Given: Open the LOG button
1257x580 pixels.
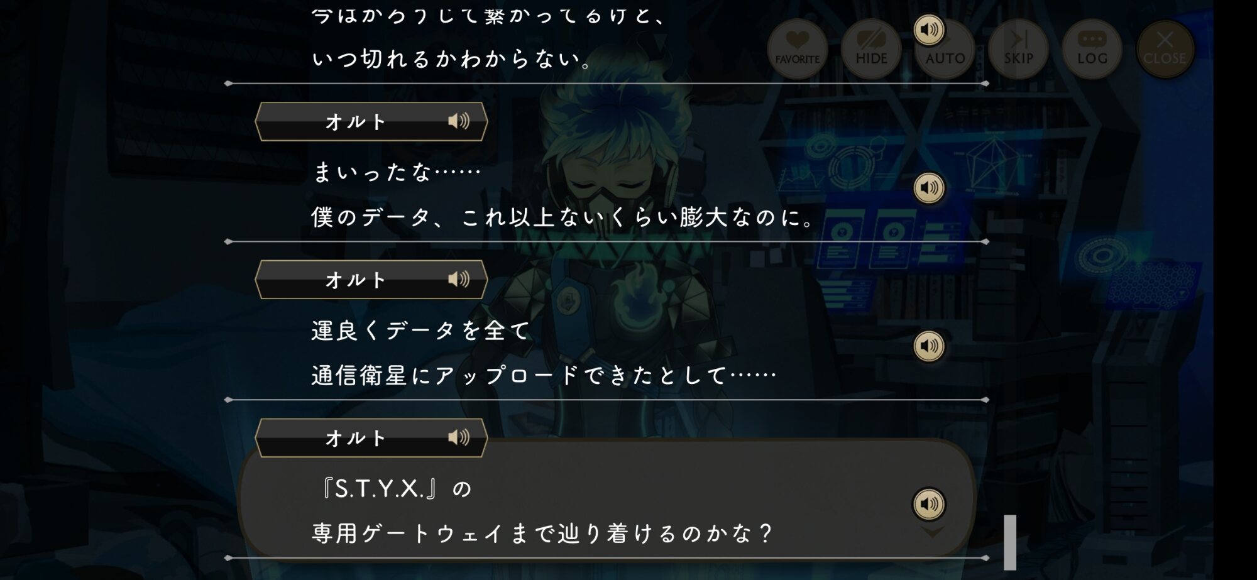Looking at the screenshot, I should pyautogui.click(x=1092, y=49).
